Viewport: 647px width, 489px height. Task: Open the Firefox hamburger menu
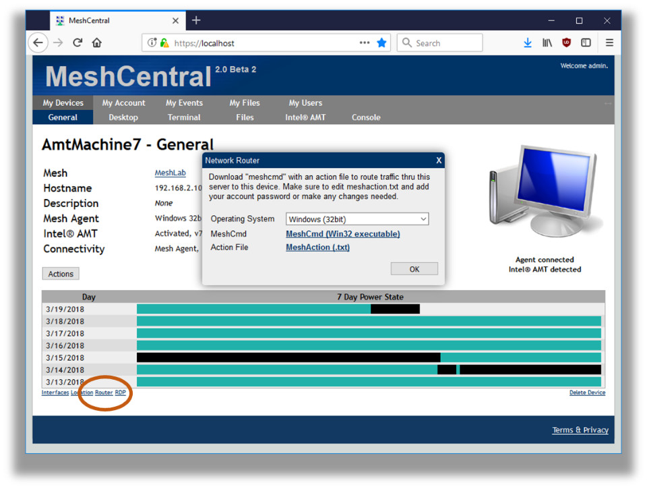click(609, 43)
